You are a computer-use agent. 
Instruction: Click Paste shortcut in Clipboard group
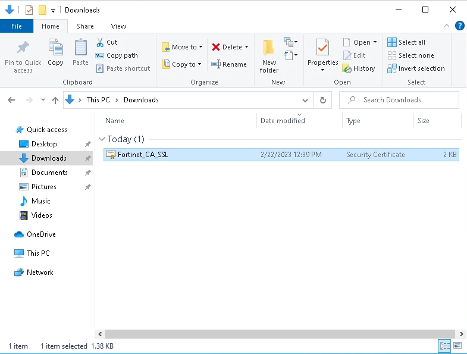pyautogui.click(x=123, y=68)
